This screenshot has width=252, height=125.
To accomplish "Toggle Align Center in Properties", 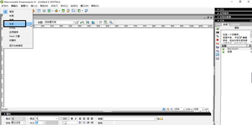I will click(x=84, y=119).
